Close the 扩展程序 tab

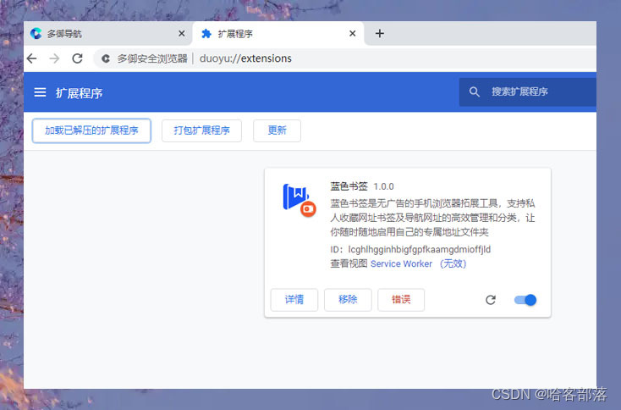(353, 34)
